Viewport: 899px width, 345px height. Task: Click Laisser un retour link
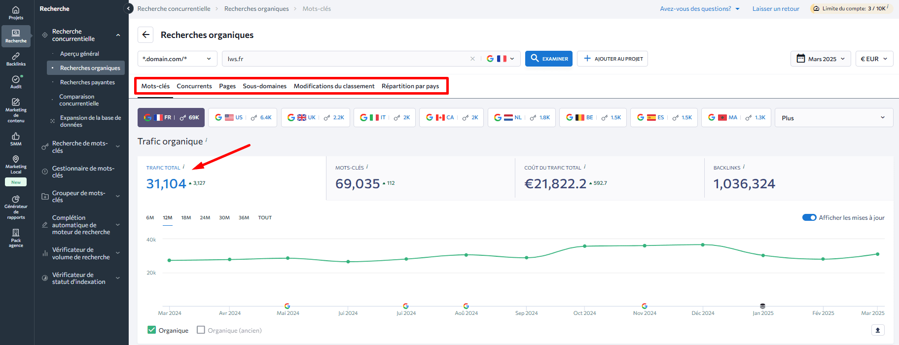click(x=776, y=8)
